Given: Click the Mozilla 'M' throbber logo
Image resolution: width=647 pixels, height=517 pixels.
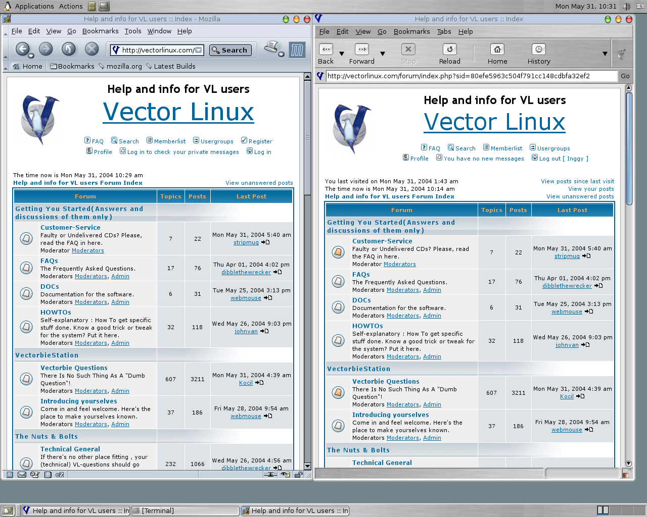Looking at the screenshot, I should click(297, 50).
